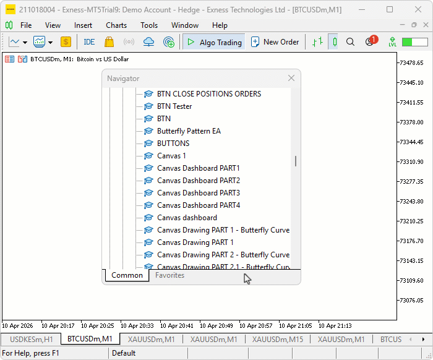Screen dimensions: 433x360
Task: Select Canvas 1 in Navigator
Action: tap(171, 156)
